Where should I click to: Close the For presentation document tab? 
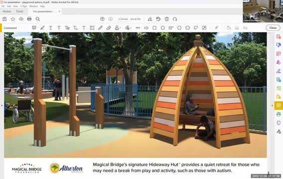pyautogui.click(x=59, y=11)
